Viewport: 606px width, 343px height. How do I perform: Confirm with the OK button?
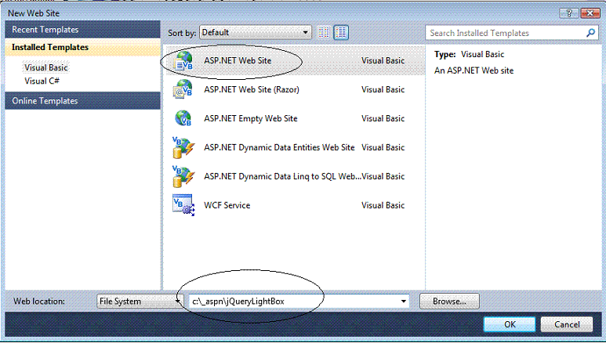(510, 324)
